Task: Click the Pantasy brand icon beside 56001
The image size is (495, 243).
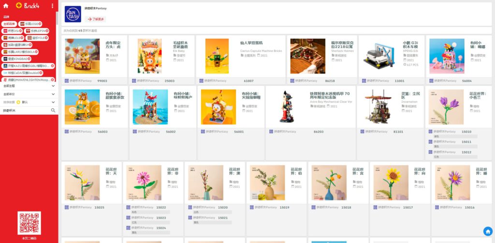Action: [203, 132]
